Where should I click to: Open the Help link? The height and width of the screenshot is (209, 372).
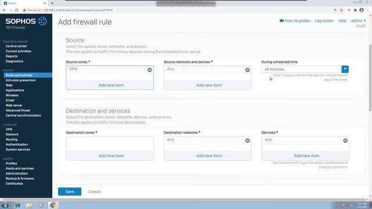(x=342, y=21)
